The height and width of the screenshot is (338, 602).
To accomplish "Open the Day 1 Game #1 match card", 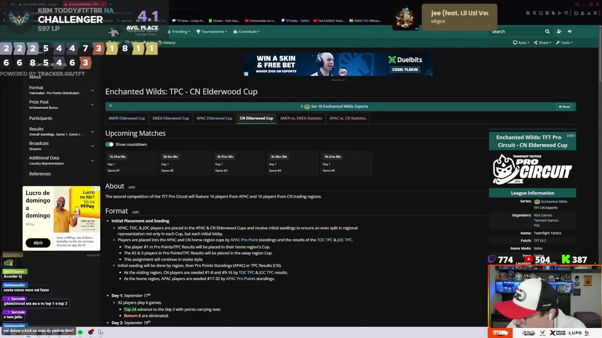I will (131, 163).
